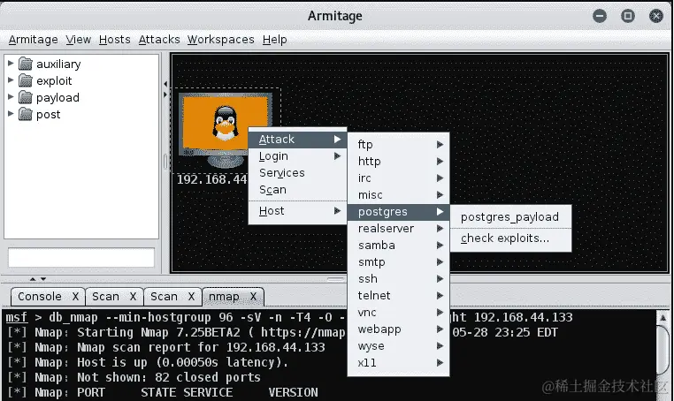Image resolution: width=674 pixels, height=401 pixels.
Task: Click the auxiliary folder icon
Action: (26, 64)
